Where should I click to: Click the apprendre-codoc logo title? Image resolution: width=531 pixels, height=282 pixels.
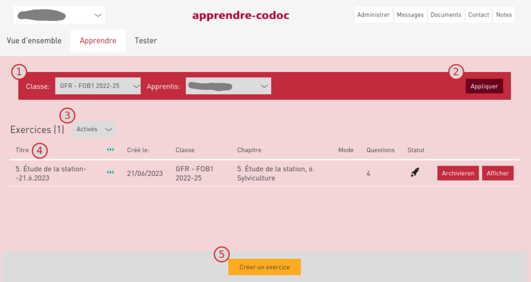click(241, 16)
